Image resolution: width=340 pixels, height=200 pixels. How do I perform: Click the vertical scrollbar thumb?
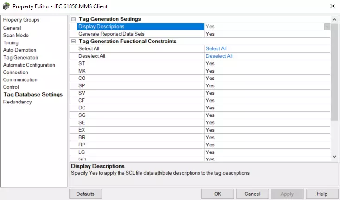(x=334, y=72)
